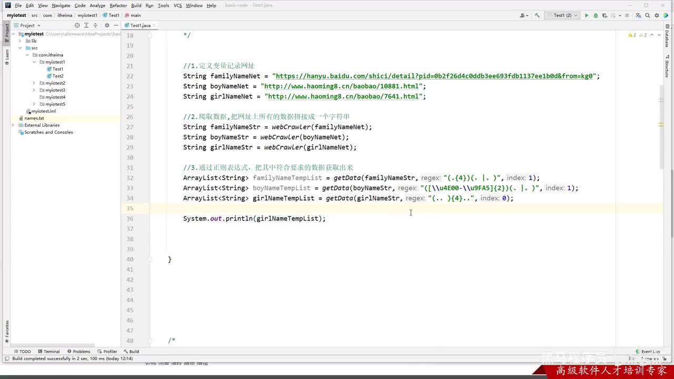Click main method breadcrumb
The image size is (674, 379).
point(133,15)
